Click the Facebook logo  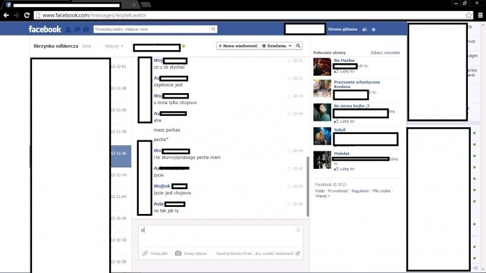tap(45, 29)
